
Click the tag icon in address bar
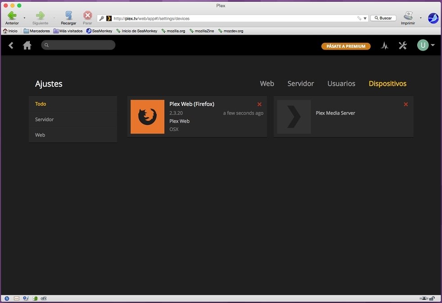click(359, 18)
